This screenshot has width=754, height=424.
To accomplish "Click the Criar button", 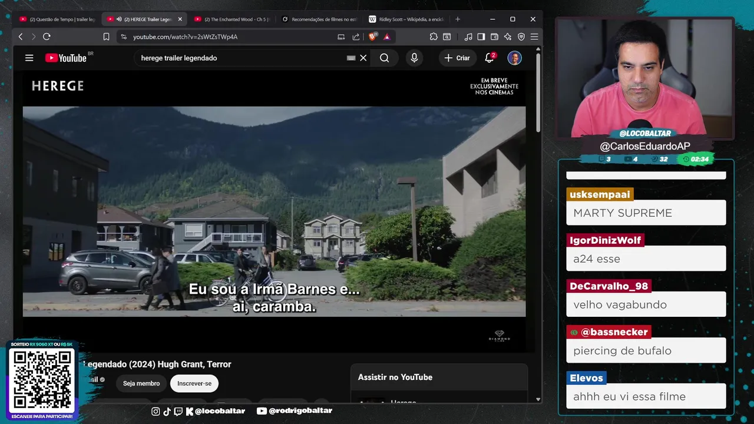I will [x=457, y=58].
